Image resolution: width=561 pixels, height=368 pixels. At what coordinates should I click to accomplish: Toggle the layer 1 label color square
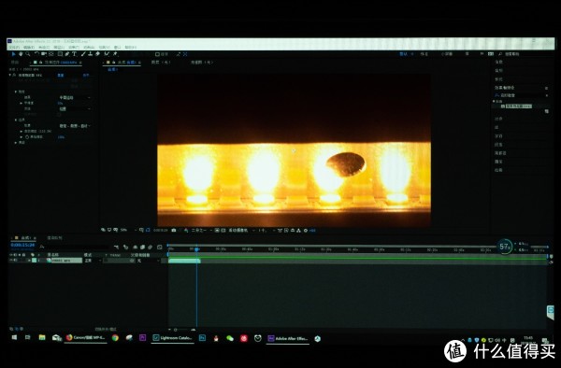point(34,261)
